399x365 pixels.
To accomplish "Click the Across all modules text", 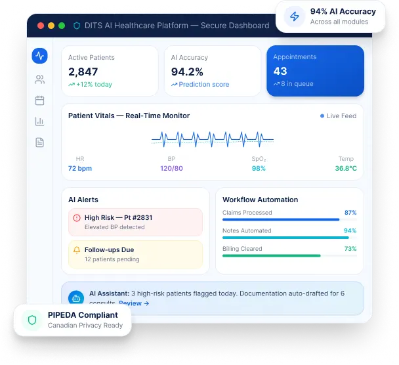I will click(339, 22).
